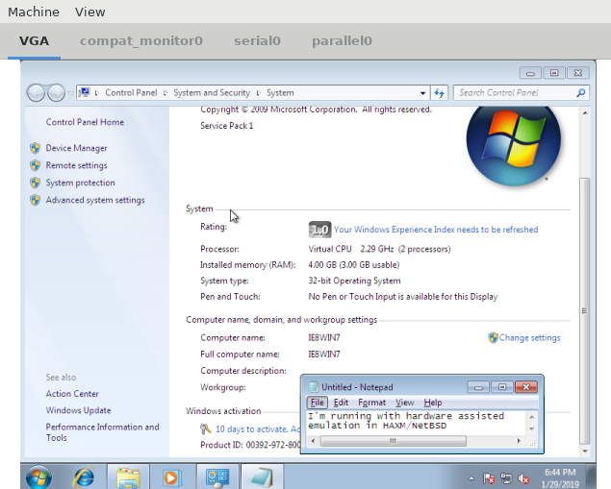Focus the Search Control Panel field
Screen dimensions: 611x489
tap(515, 92)
